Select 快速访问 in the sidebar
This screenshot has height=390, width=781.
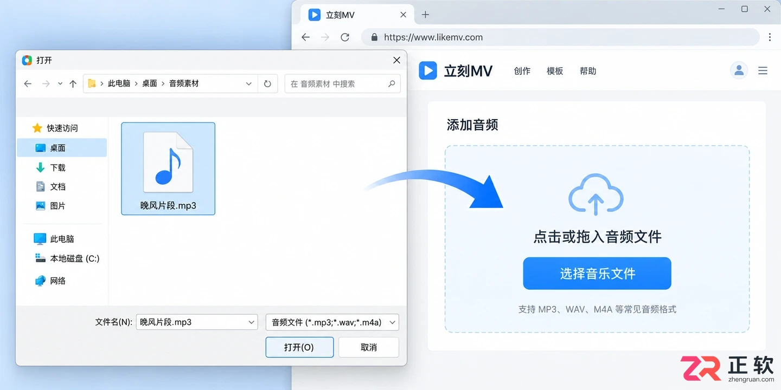point(62,128)
